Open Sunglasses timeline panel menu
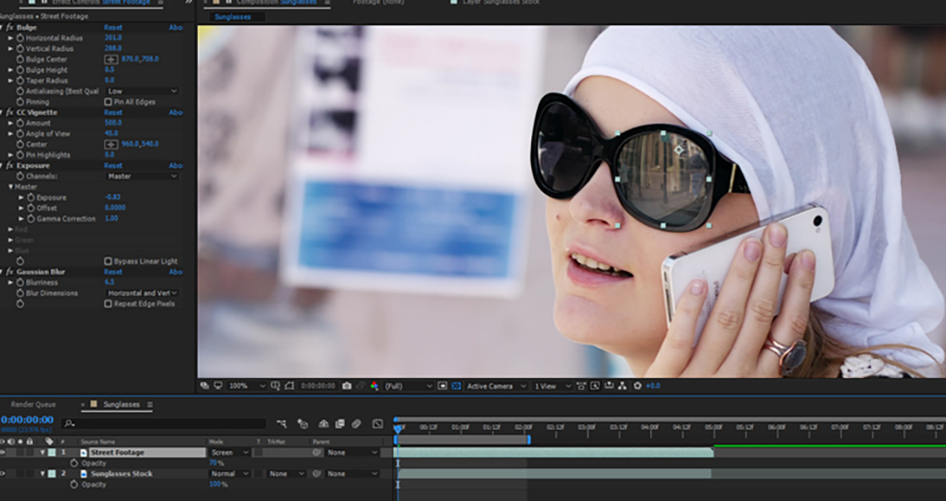Viewport: 946px width, 501px height. (x=150, y=404)
